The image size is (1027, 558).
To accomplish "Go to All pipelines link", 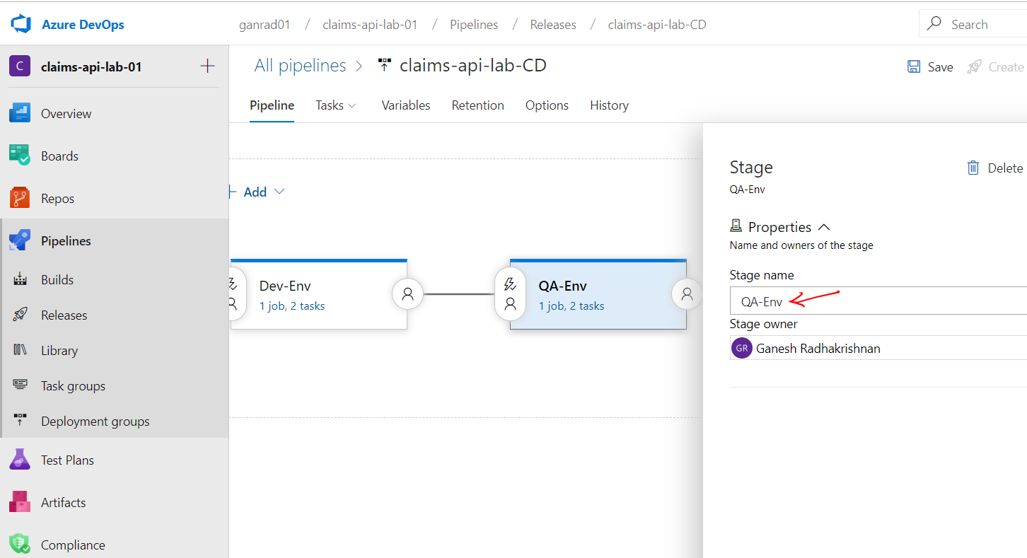I will click(300, 66).
